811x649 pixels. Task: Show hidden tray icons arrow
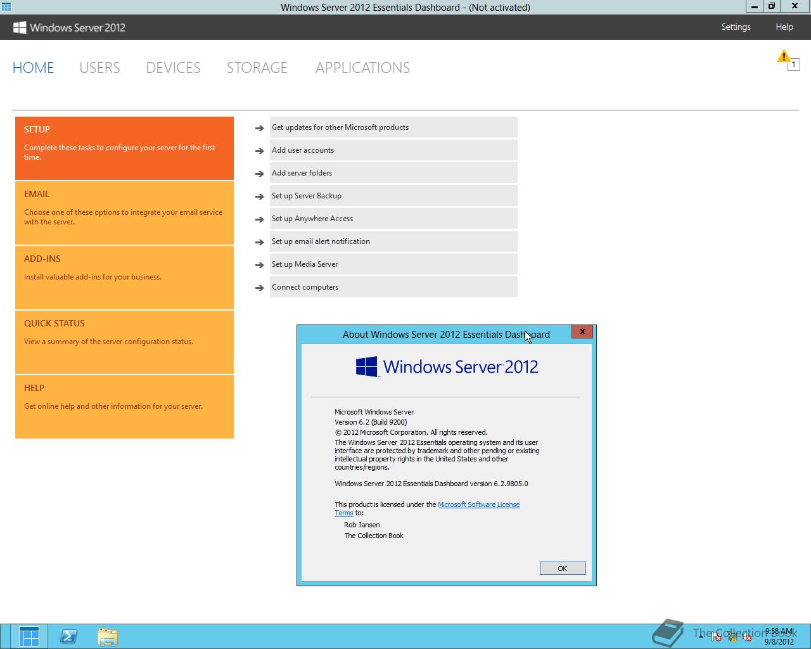pos(701,637)
